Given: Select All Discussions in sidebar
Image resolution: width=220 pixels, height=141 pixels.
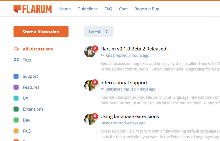Looking at the screenshot, I should pos(38,49).
